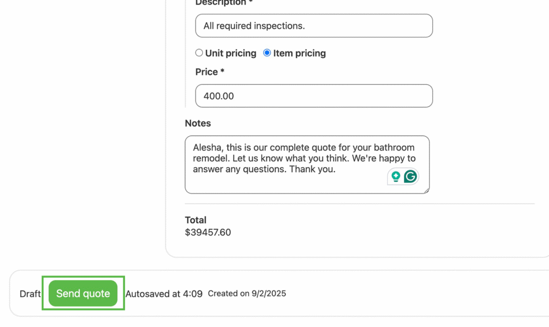The image size is (549, 327).
Task: Select the Item pricing radio button
Action: point(267,53)
